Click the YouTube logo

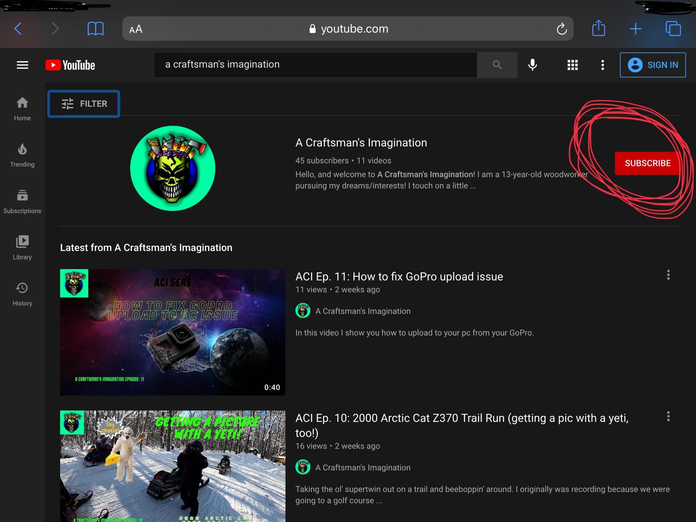pyautogui.click(x=70, y=65)
